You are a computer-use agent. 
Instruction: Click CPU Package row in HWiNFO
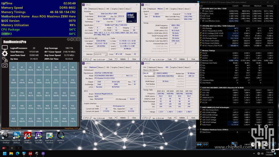237,28
